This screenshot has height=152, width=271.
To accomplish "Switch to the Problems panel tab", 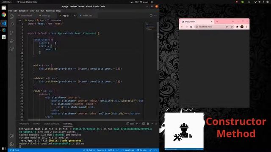I will pyautogui.click(x=24, y=124).
